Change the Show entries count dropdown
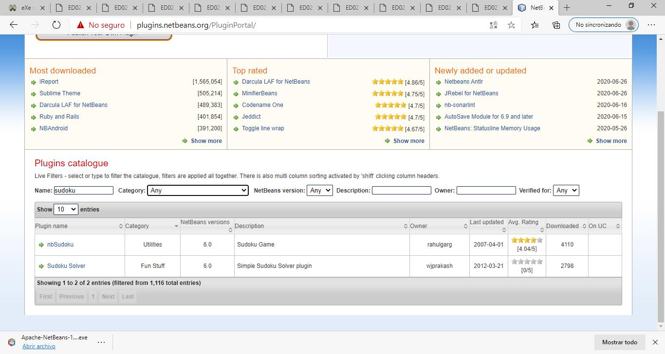 [x=66, y=210]
